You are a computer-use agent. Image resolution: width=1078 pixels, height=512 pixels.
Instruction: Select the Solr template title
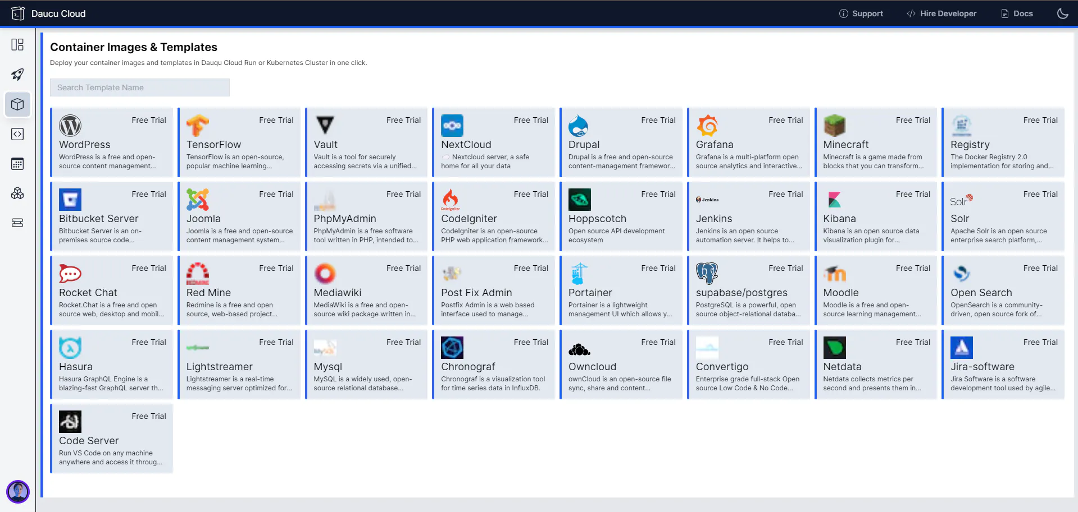click(x=960, y=219)
